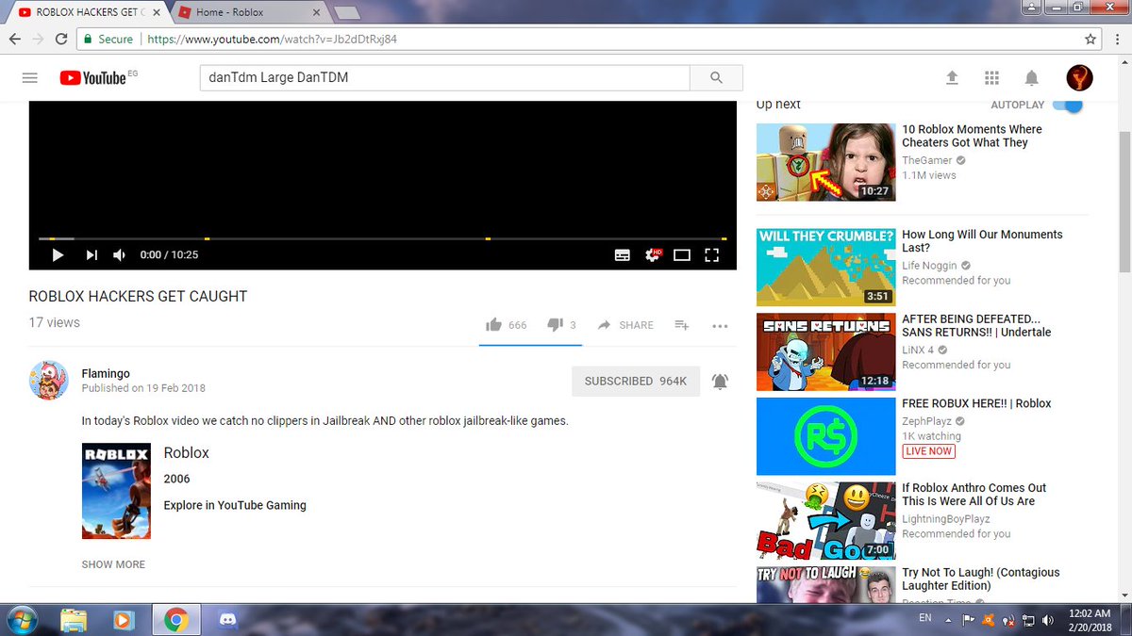The width and height of the screenshot is (1132, 636).
Task: Open the EN language indicator
Action: pyautogui.click(x=925, y=618)
